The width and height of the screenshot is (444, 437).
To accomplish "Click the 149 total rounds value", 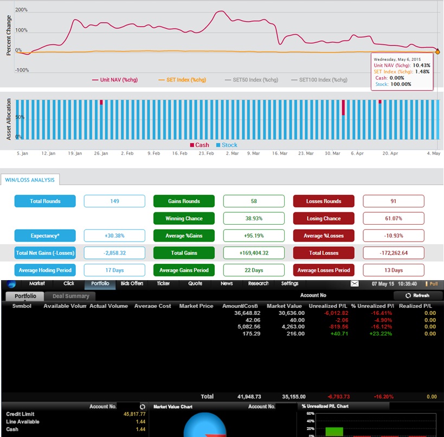I will (114, 201).
